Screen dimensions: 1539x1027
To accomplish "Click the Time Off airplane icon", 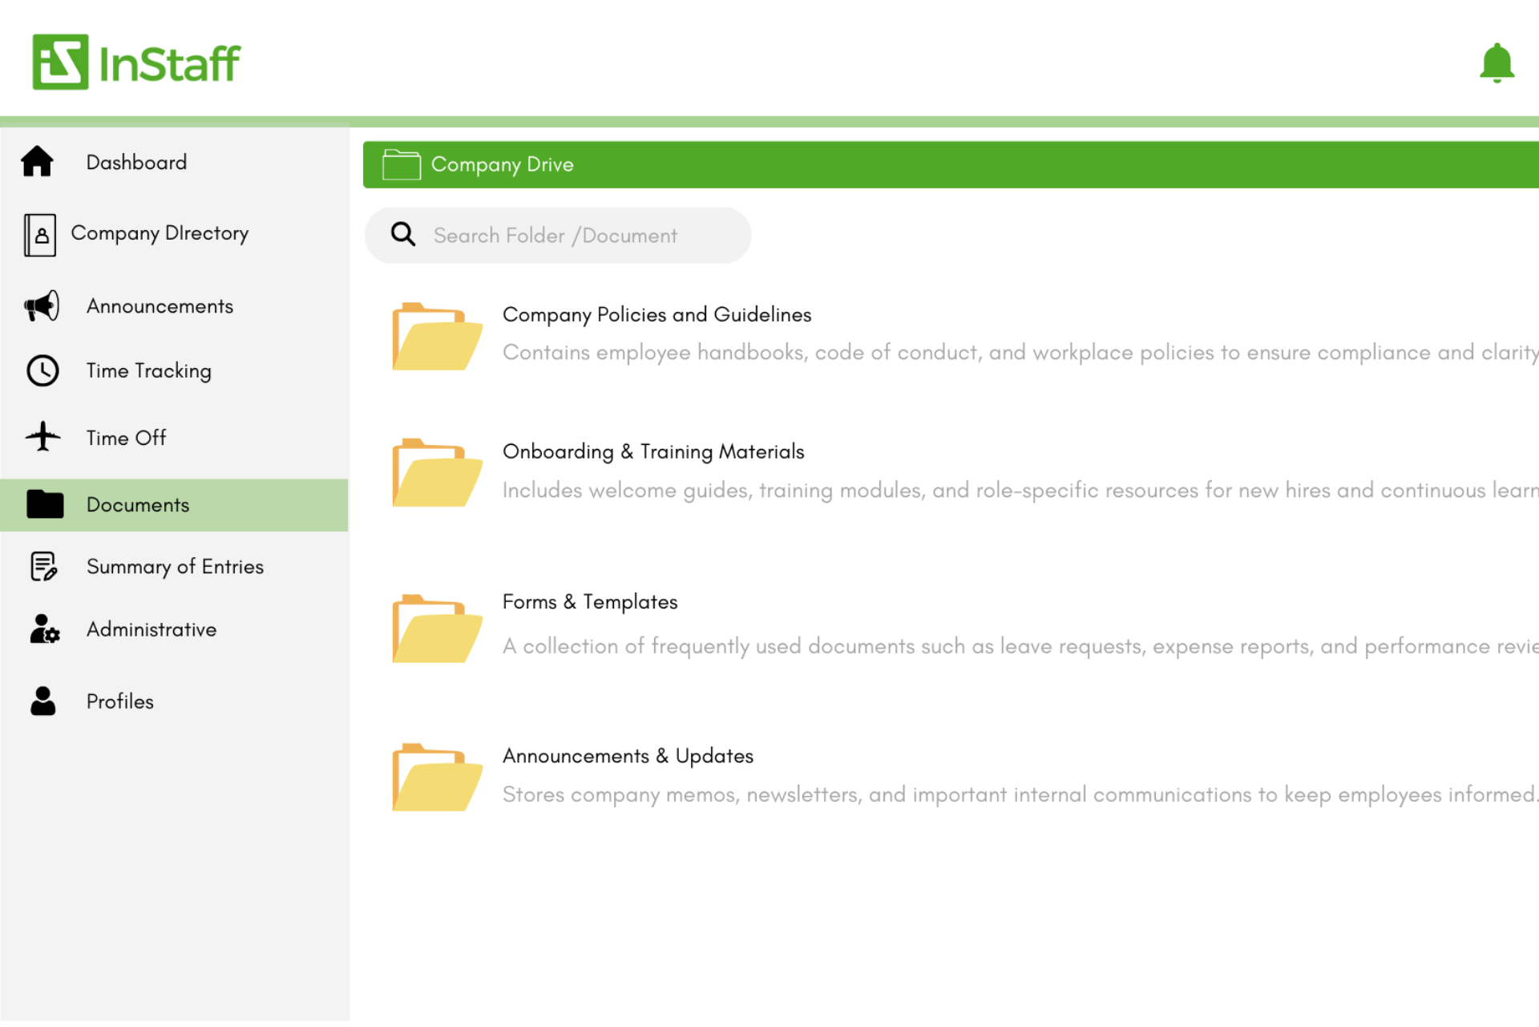I will point(42,437).
